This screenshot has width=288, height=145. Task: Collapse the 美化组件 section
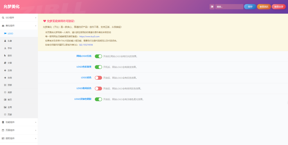(19, 26)
